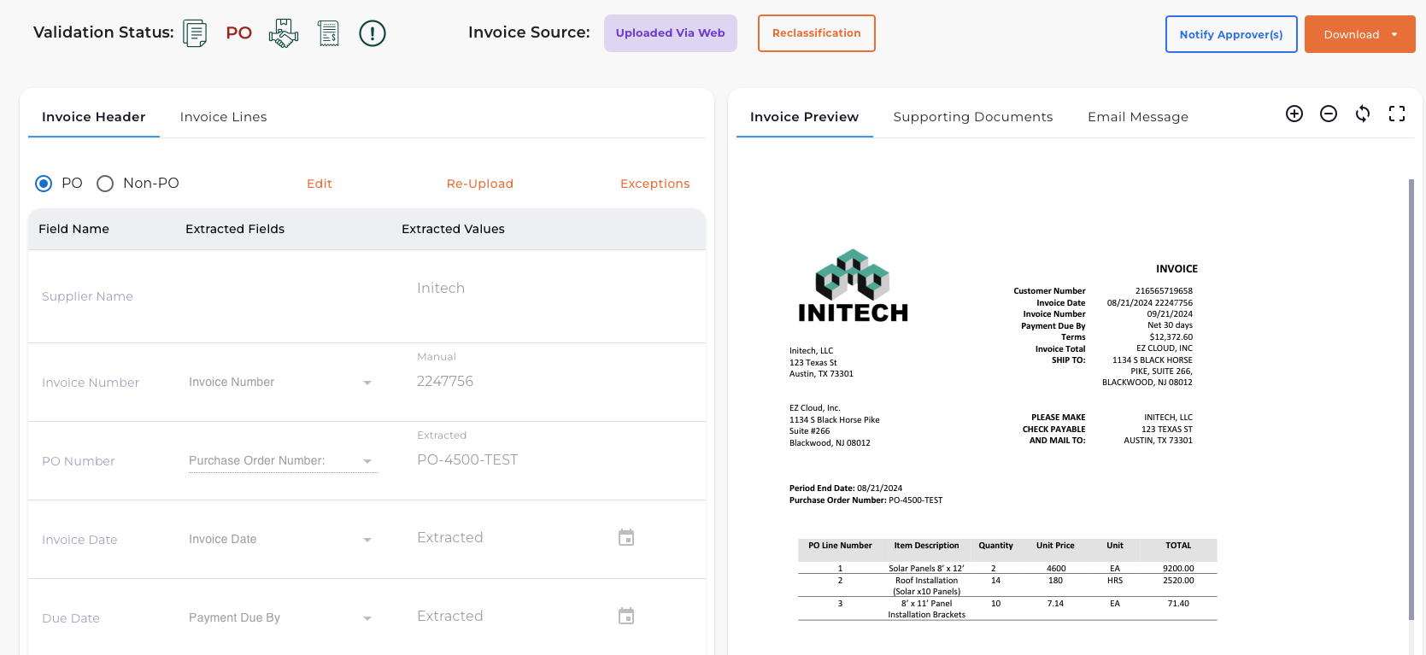Open the Exceptions link
The height and width of the screenshot is (655, 1426).
click(655, 184)
